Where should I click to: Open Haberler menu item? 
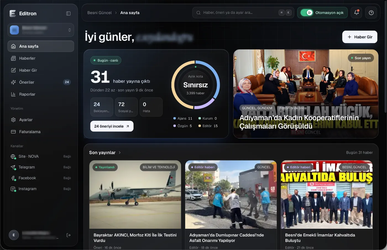(41, 58)
